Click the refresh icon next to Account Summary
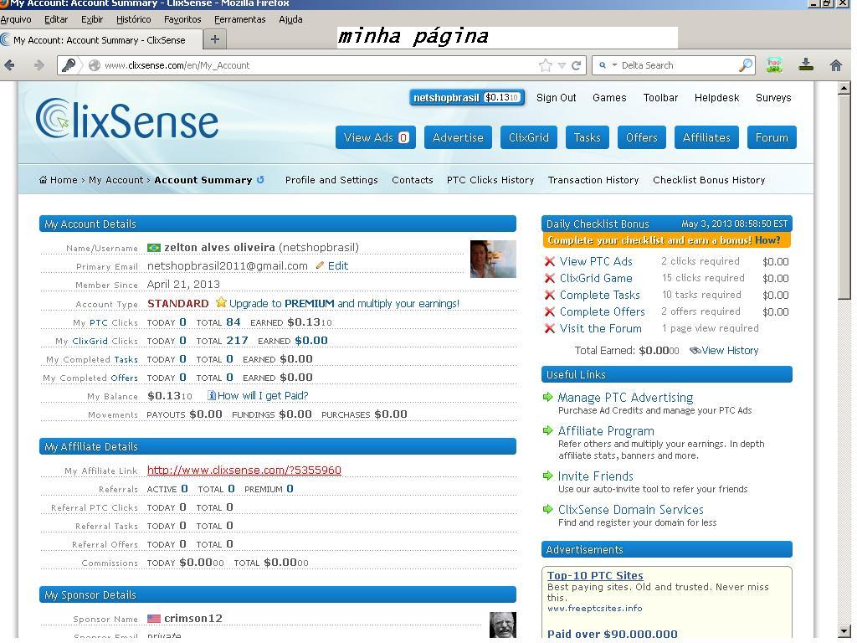Image resolution: width=857 pixels, height=643 pixels. (260, 179)
